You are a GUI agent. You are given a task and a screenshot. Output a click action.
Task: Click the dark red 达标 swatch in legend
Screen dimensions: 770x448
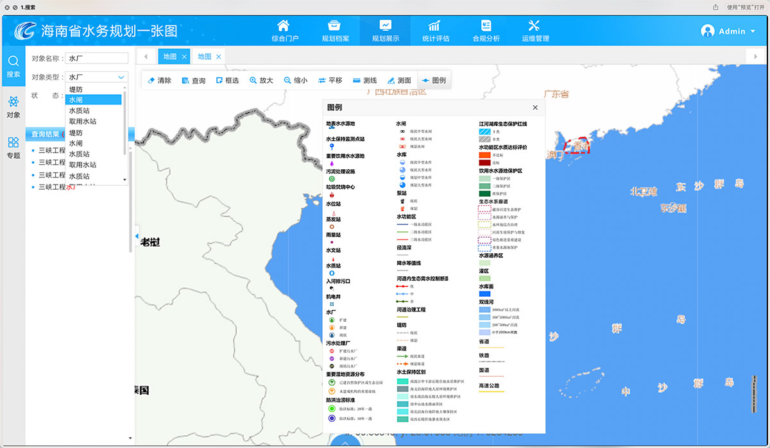click(484, 163)
